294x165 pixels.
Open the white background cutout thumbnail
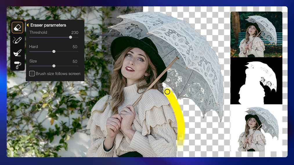coord(256,128)
